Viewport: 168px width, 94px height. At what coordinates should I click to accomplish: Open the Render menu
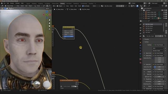[12, 3]
